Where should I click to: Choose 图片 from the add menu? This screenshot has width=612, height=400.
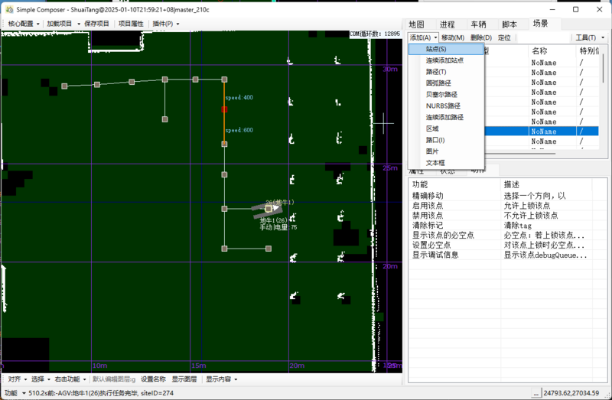pyautogui.click(x=446, y=151)
